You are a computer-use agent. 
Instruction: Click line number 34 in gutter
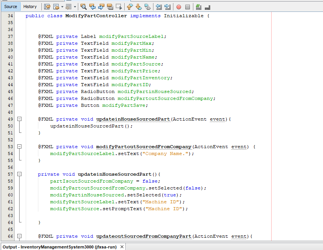pos(10,16)
